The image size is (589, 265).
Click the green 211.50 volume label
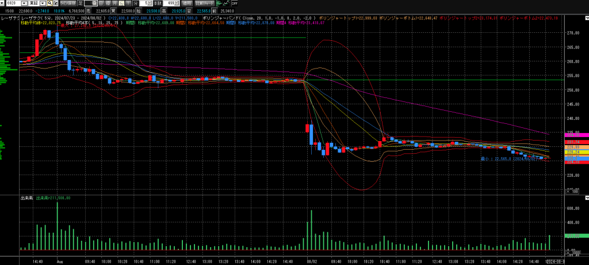(x=572, y=236)
